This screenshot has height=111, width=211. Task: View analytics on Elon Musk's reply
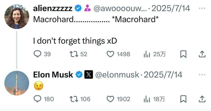(x=147, y=99)
